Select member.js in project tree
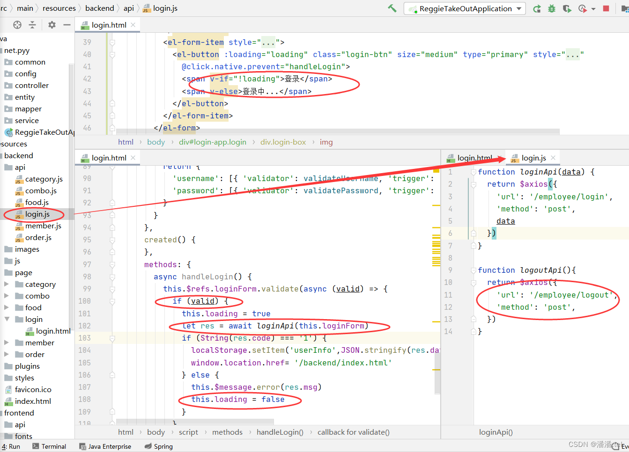The height and width of the screenshot is (452, 629). (38, 226)
